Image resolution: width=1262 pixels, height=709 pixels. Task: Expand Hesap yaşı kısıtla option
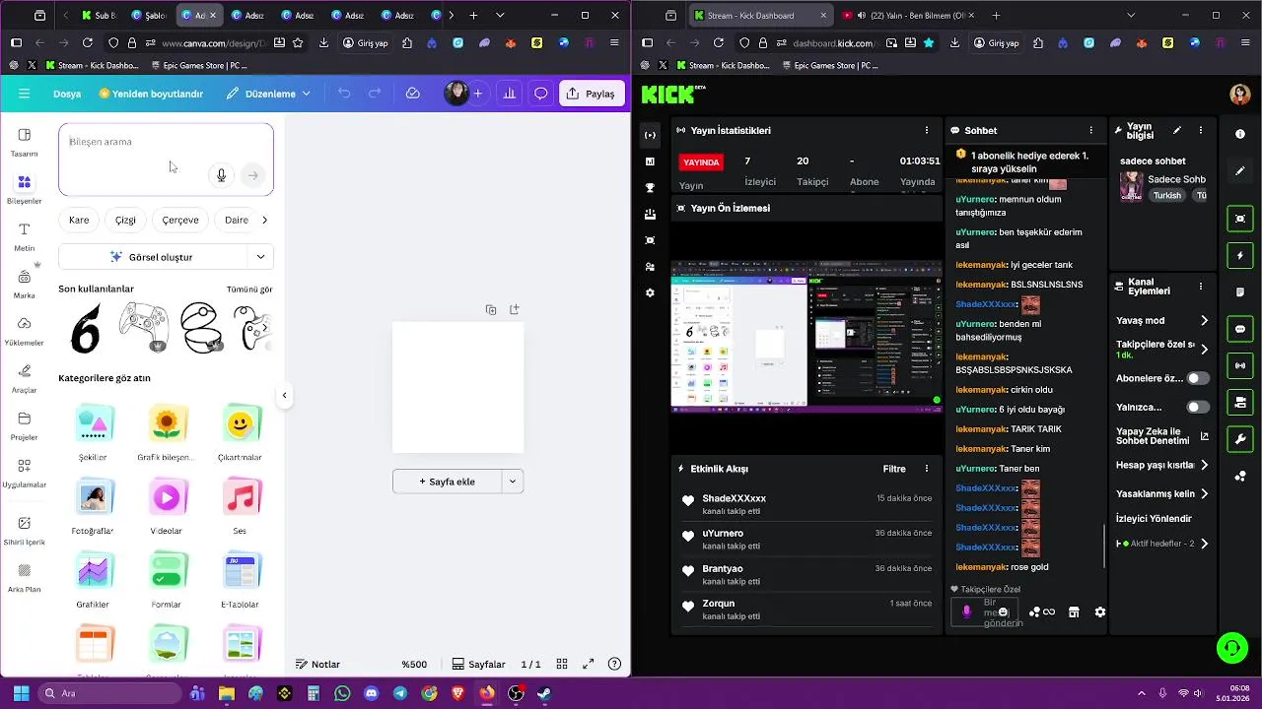(1204, 465)
